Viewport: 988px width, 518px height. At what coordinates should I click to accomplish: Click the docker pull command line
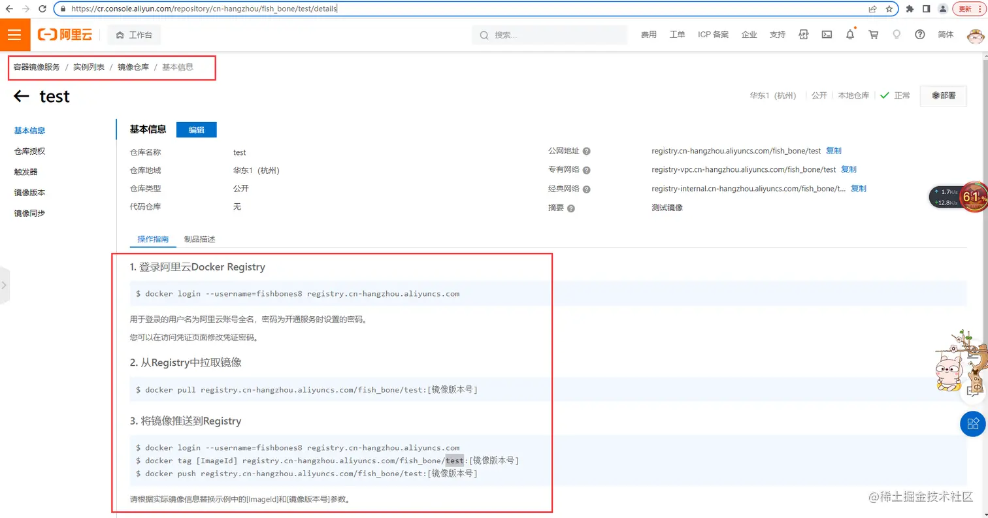[306, 390]
